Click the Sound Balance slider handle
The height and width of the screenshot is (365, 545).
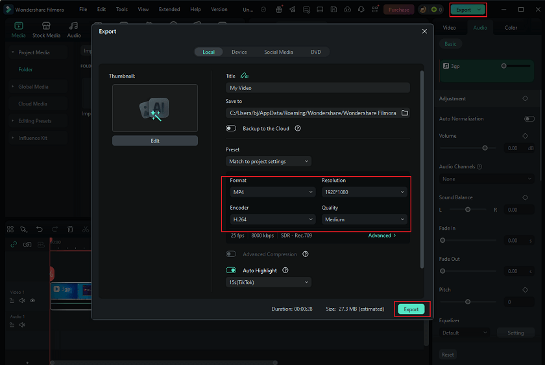tap(468, 210)
